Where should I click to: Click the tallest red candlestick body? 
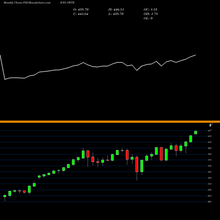click(137, 165)
